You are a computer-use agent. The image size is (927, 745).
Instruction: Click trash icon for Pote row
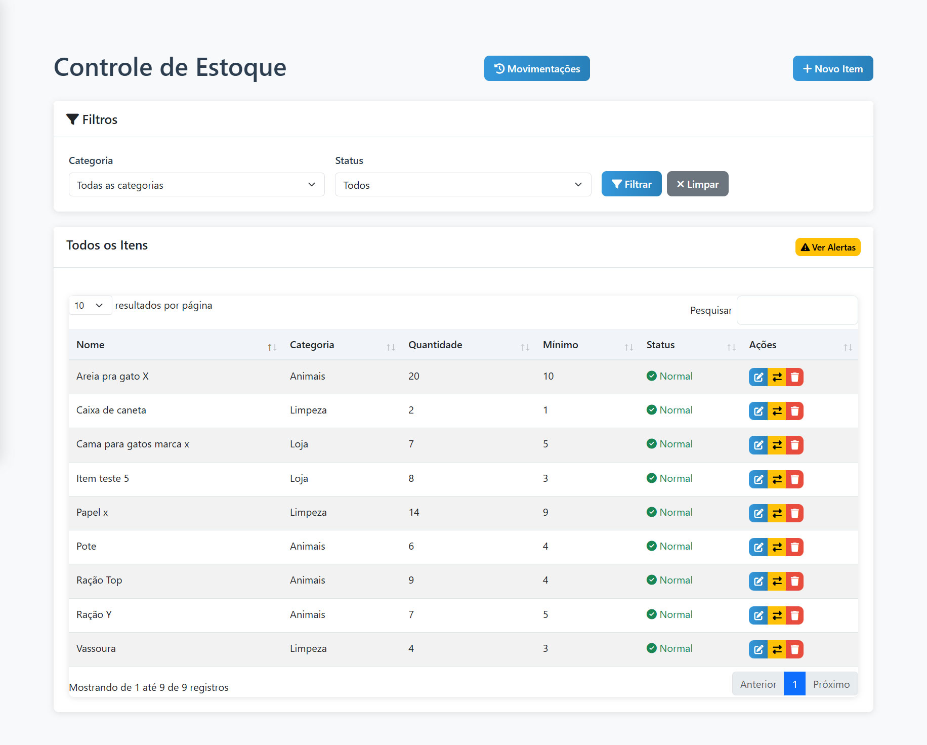coord(794,547)
